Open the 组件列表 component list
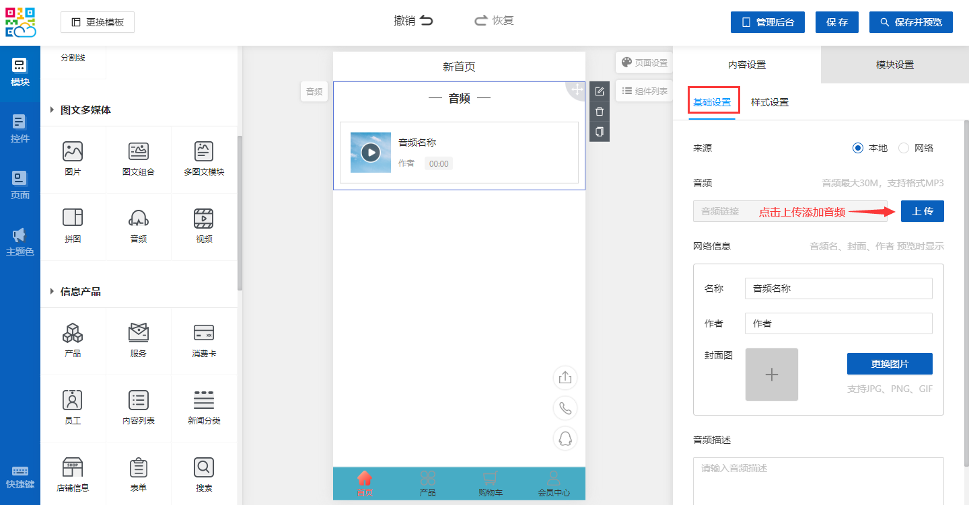The width and height of the screenshot is (969, 505). (644, 91)
